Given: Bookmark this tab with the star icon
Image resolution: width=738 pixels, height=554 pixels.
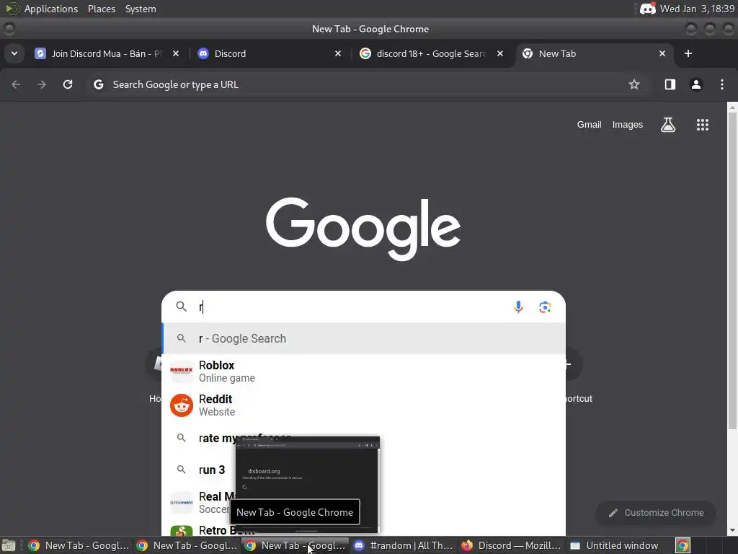Looking at the screenshot, I should coord(634,84).
